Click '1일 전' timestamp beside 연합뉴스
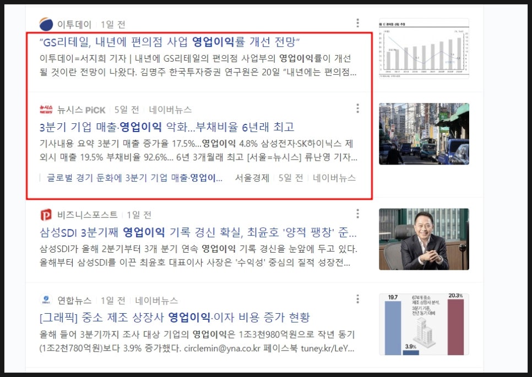The width and height of the screenshot is (532, 377). 113,300
